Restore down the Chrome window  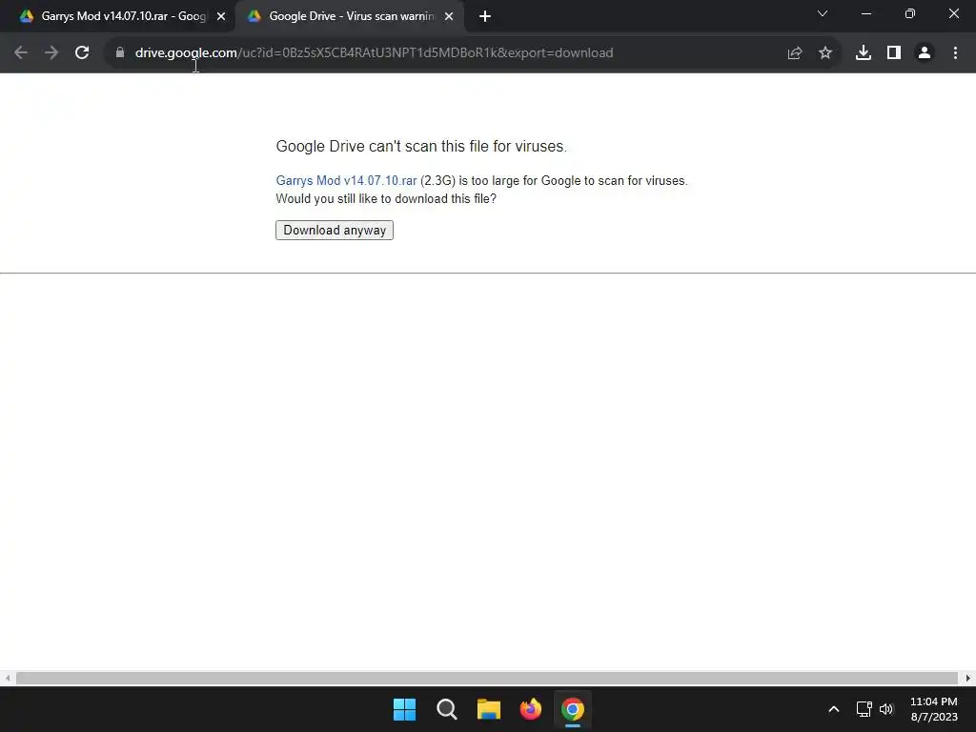pyautogui.click(x=910, y=13)
